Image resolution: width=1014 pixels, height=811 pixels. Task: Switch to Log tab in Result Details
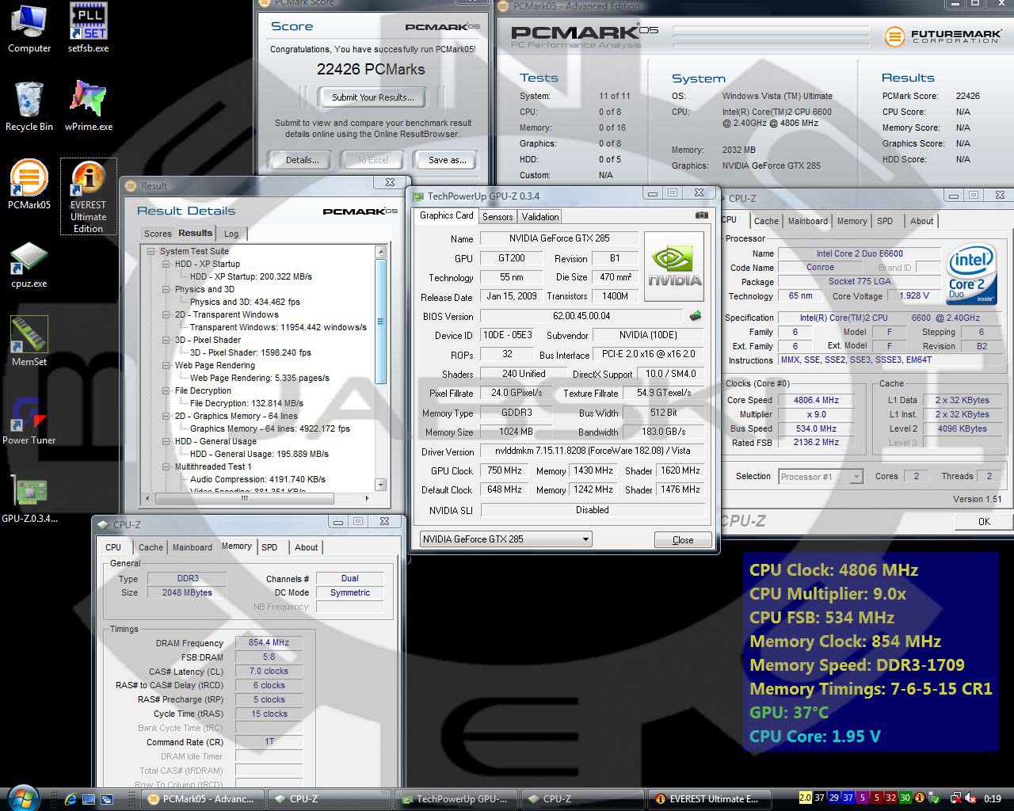(231, 234)
